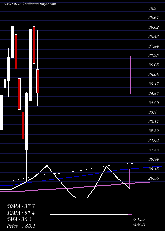Screen dimensions: 165x231
Task: Click the 39.61 price axis label
Action: point(154,18)
